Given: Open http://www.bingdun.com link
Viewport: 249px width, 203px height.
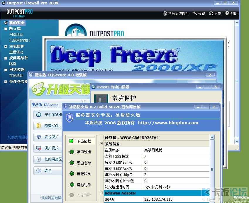Looking at the screenshot, I should click(x=168, y=123).
